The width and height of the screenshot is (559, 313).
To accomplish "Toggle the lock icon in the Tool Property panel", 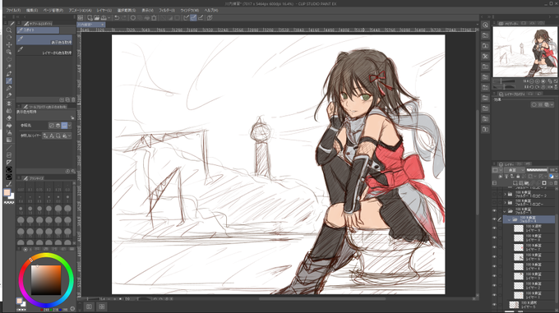I will pos(72,117).
